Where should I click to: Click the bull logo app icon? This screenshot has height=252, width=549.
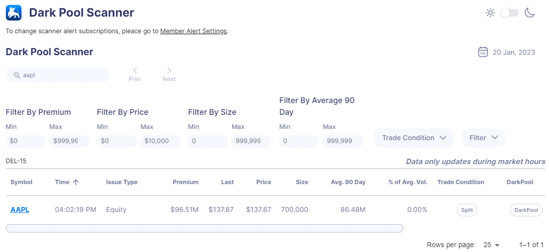[x=14, y=13]
